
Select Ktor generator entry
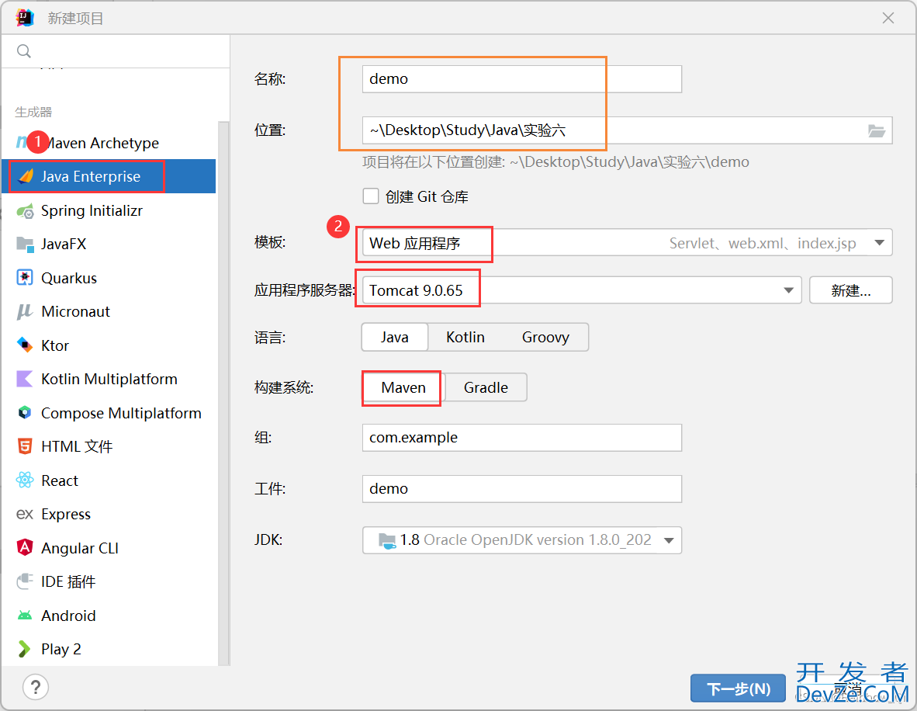click(x=109, y=345)
